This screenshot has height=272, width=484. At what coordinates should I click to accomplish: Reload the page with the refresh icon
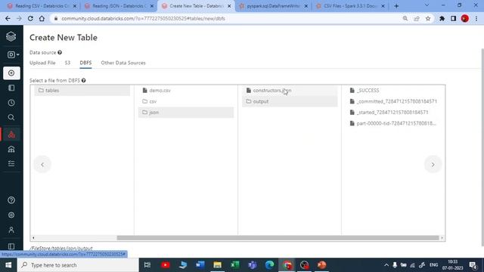tap(30, 18)
